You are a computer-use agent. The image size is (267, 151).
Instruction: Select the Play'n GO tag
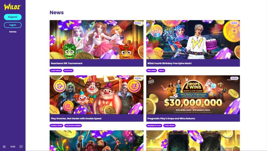pos(68,70)
